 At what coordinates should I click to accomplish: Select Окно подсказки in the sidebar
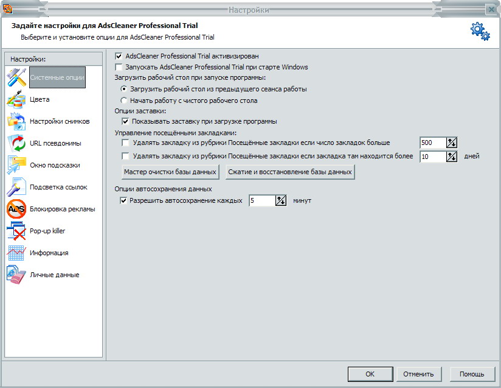point(55,165)
